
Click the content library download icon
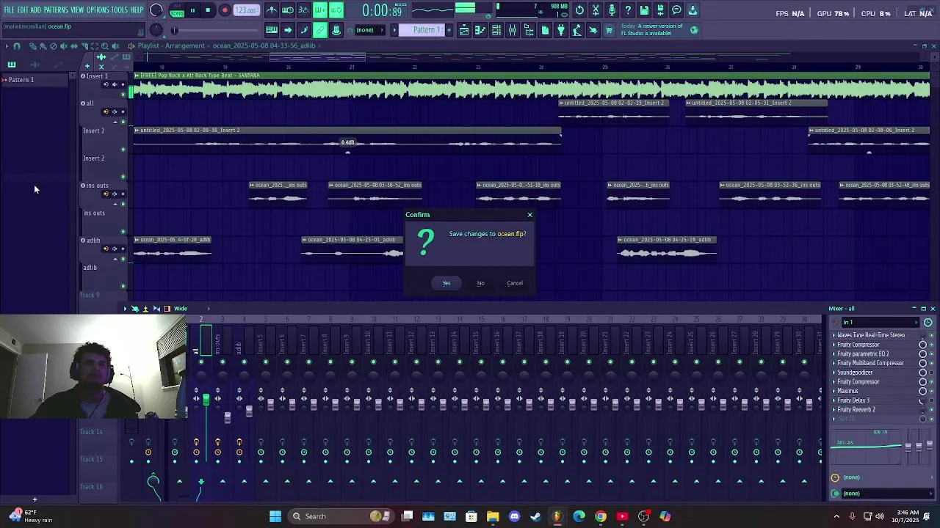693,10
